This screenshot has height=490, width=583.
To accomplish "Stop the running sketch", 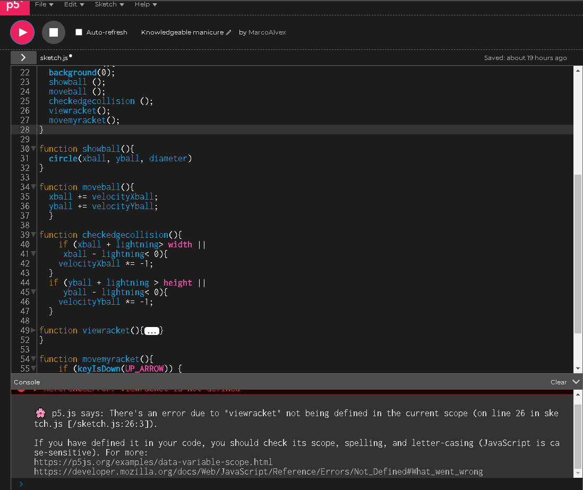I will [54, 32].
